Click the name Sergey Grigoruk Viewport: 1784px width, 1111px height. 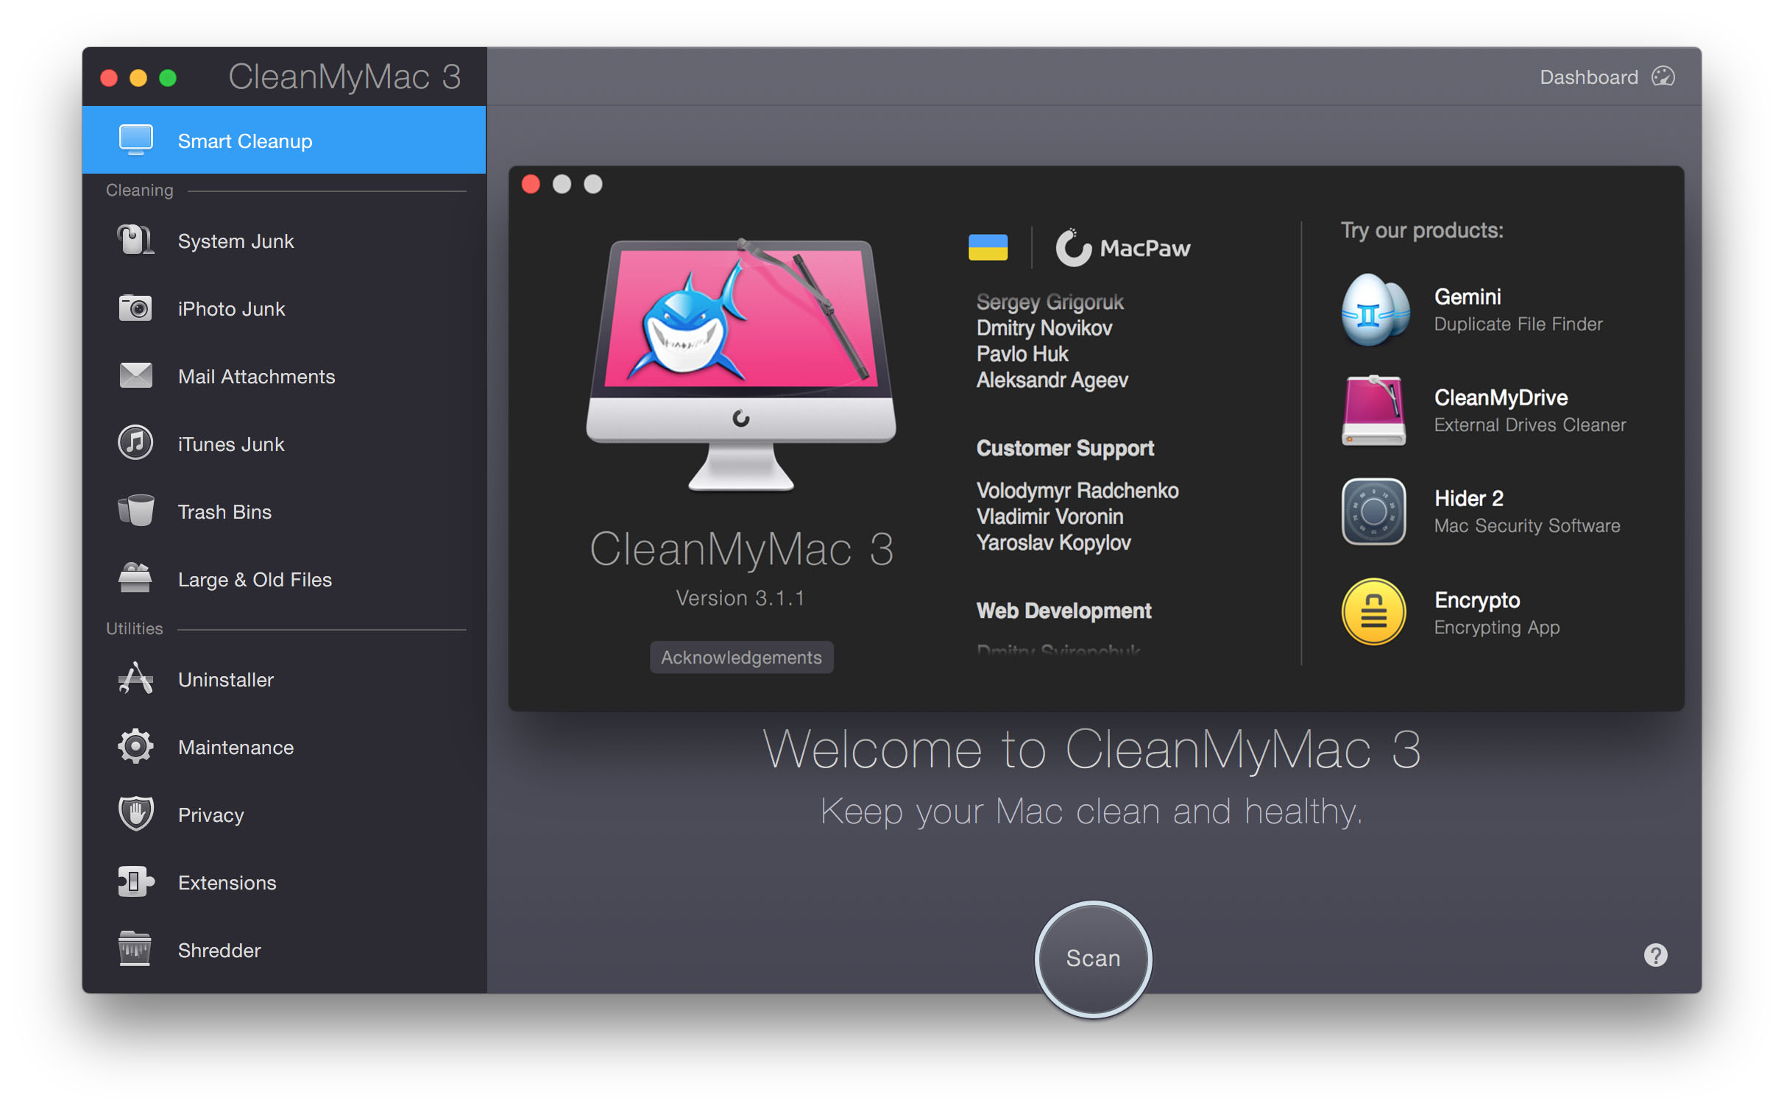coord(1050,302)
